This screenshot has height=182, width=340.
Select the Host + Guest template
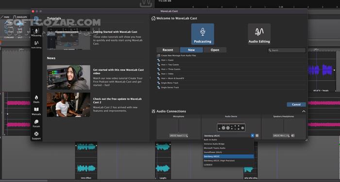point(231,60)
